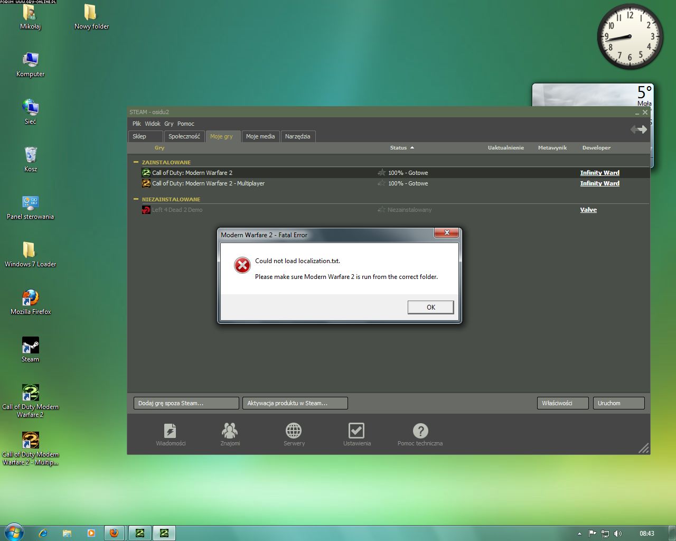Open Wiadomości icon in Steam footer
The width and height of the screenshot is (676, 541).
click(170, 431)
